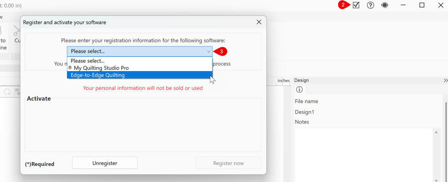This screenshot has height=182, width=448.
Task: Click the inches ruler unit label
Action: click(x=284, y=81)
